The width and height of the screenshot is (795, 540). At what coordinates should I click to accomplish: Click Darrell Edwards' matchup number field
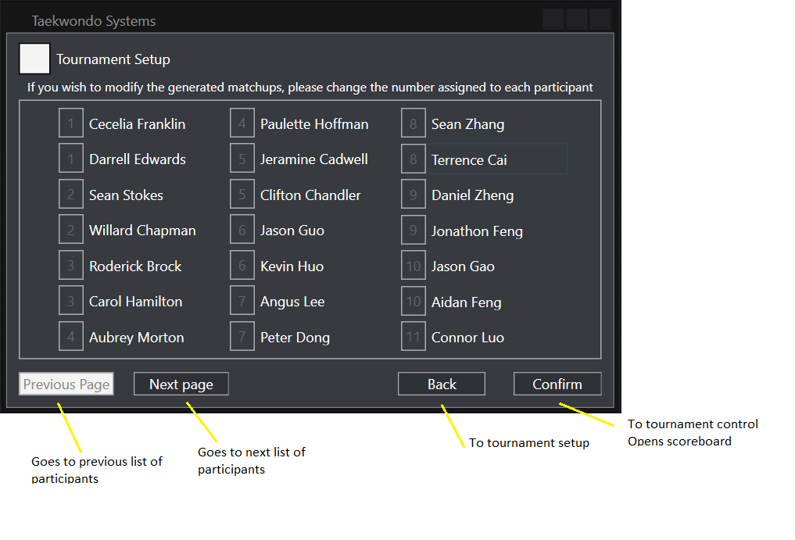tap(71, 159)
